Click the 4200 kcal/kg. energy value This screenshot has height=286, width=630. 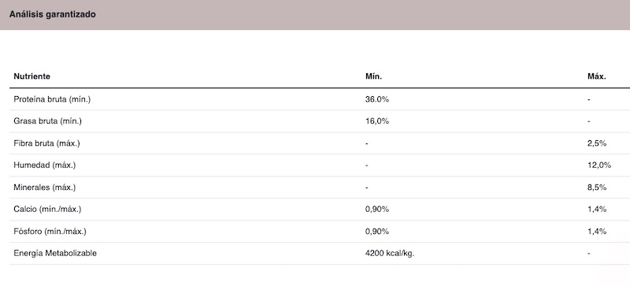pyautogui.click(x=390, y=254)
